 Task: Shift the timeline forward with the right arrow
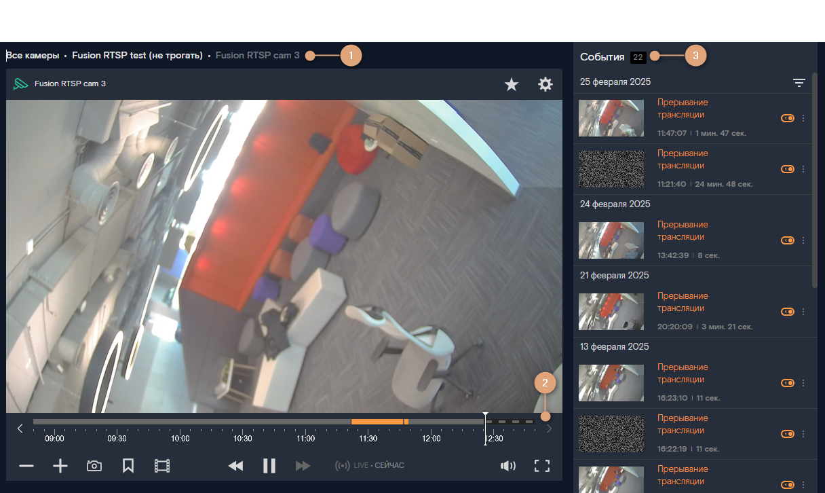click(x=550, y=428)
